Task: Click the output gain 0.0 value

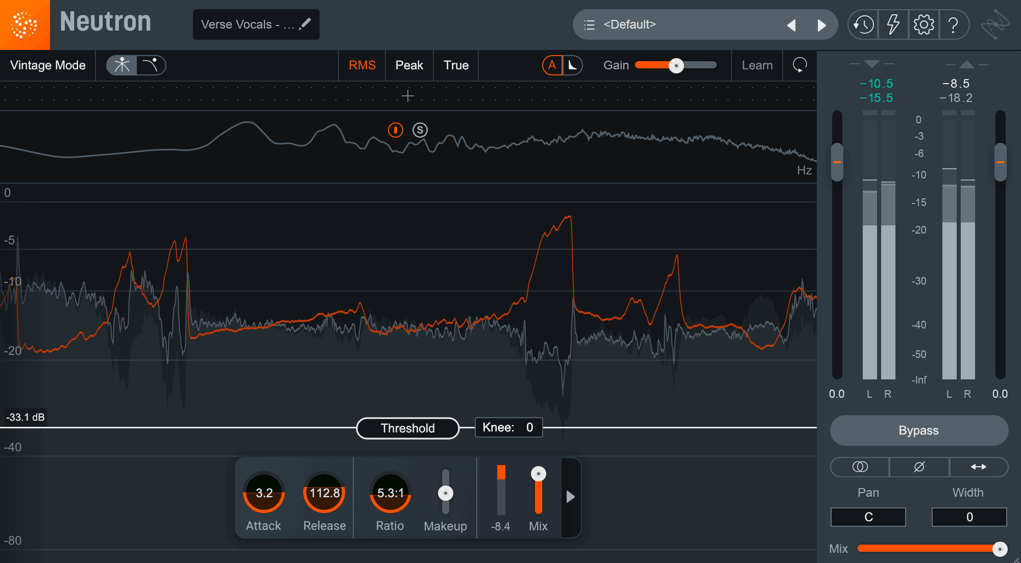Action: coord(1000,394)
